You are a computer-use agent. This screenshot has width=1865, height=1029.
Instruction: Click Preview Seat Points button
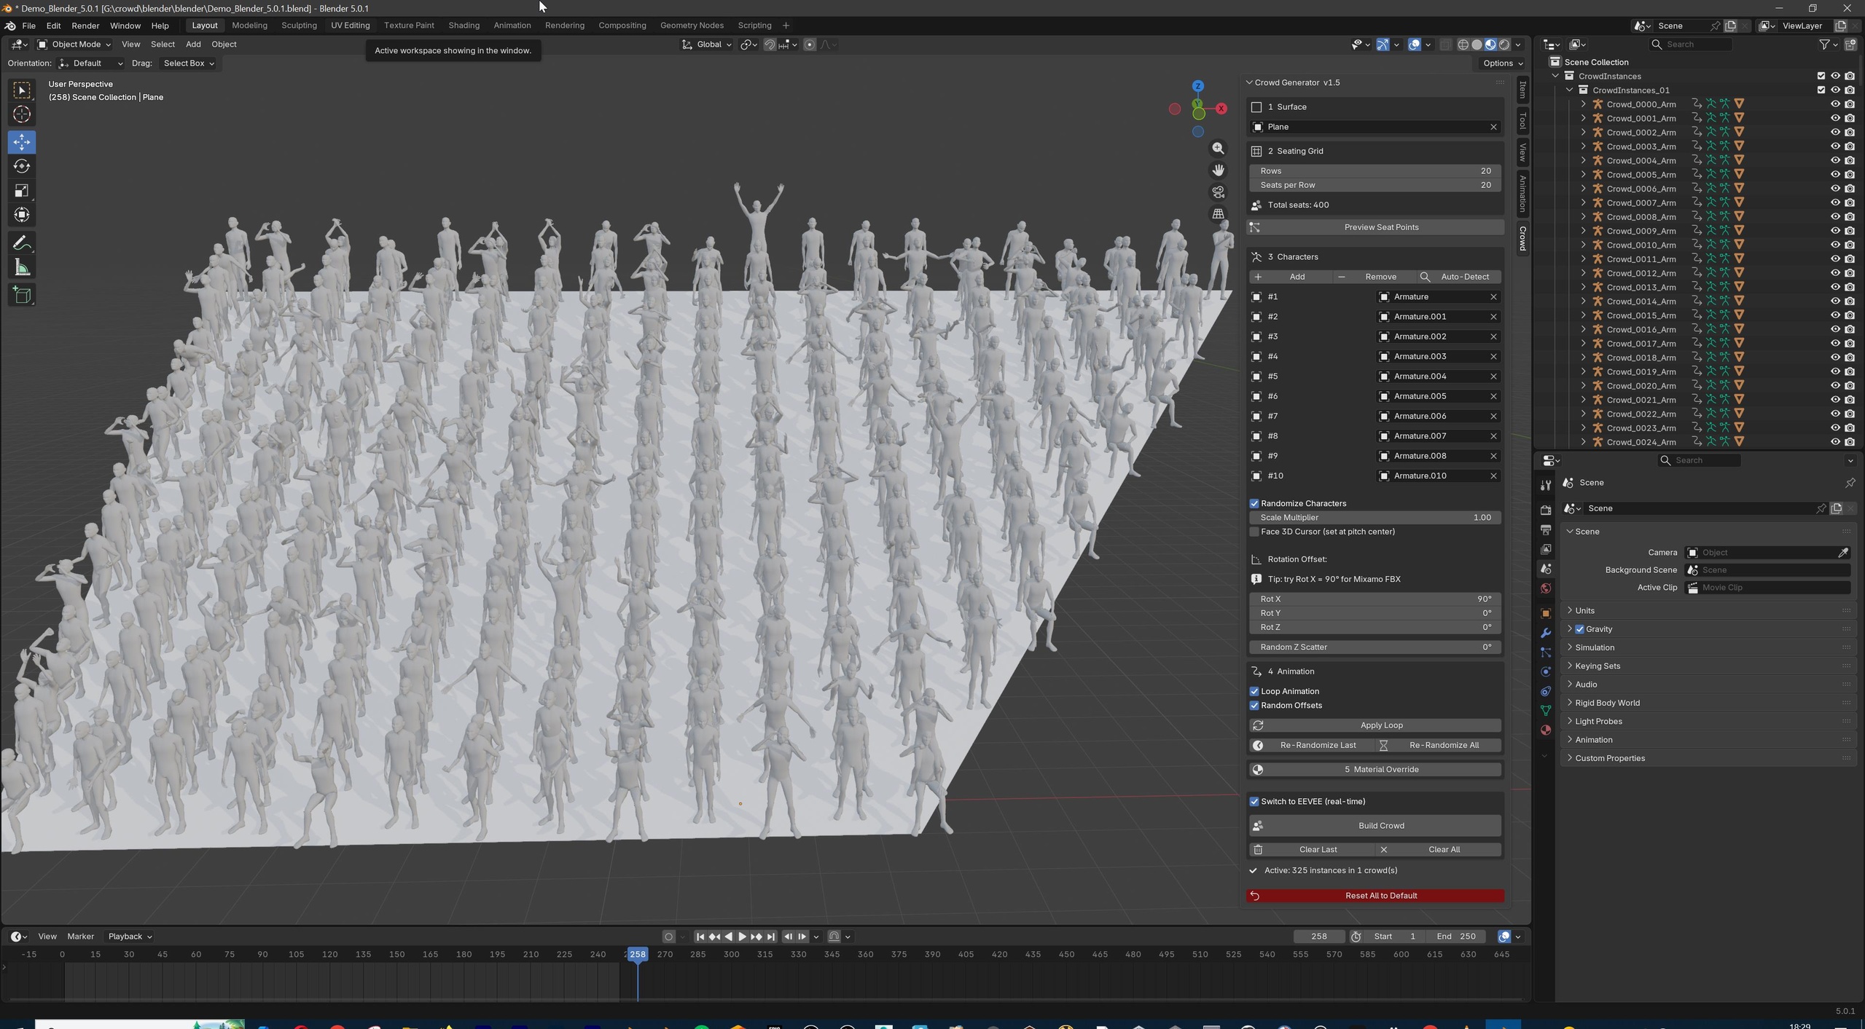click(1375, 228)
